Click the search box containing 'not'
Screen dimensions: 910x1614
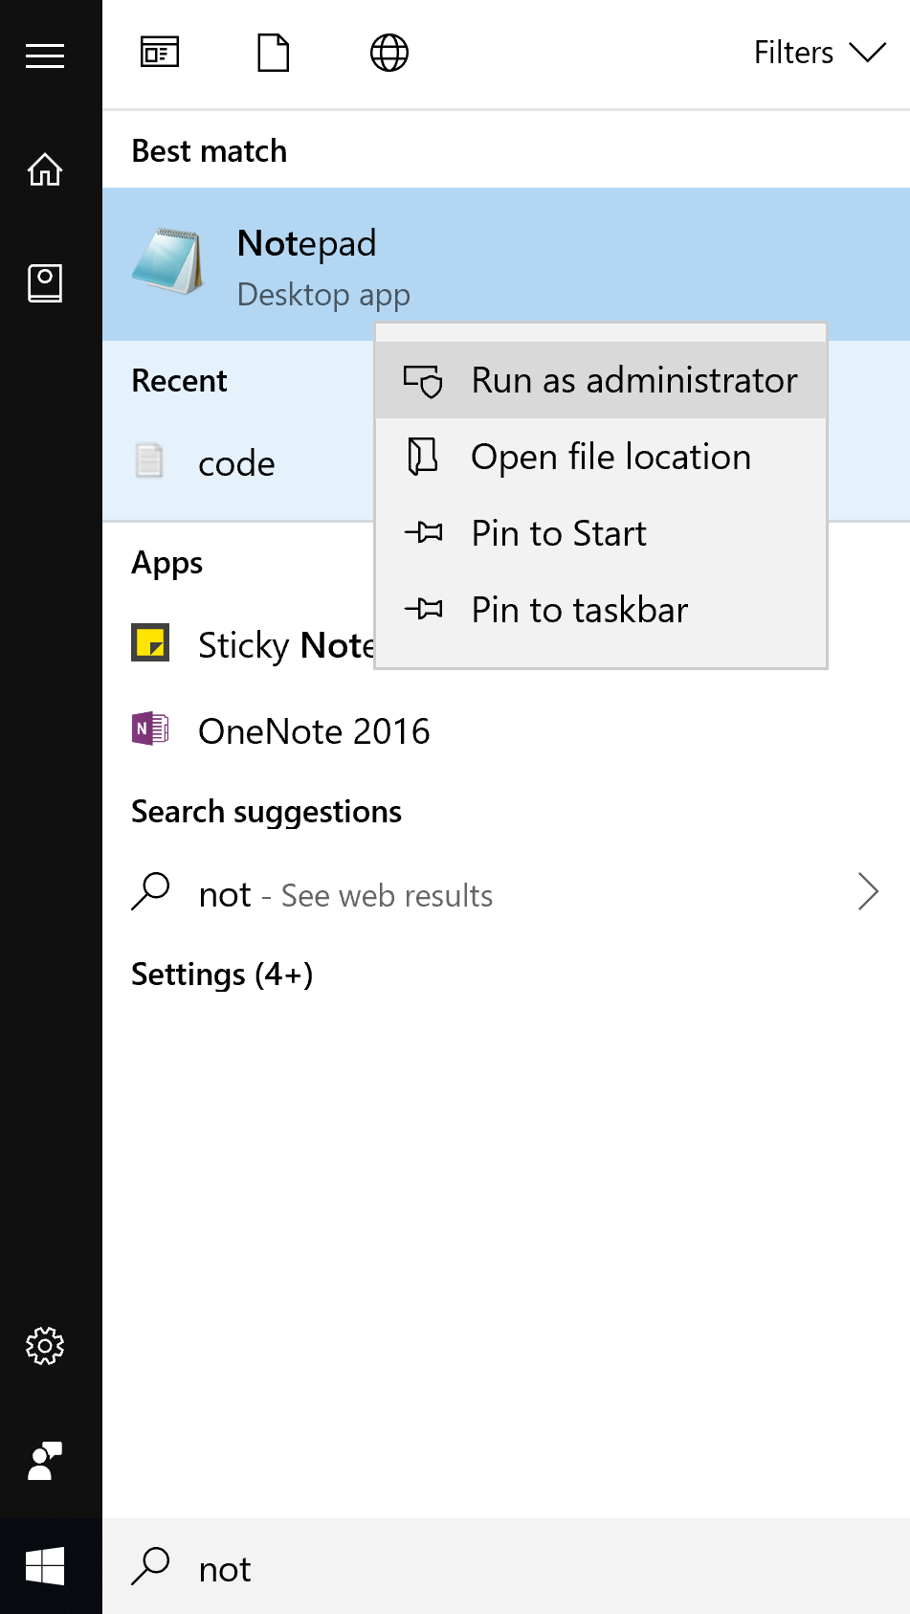(506, 1566)
